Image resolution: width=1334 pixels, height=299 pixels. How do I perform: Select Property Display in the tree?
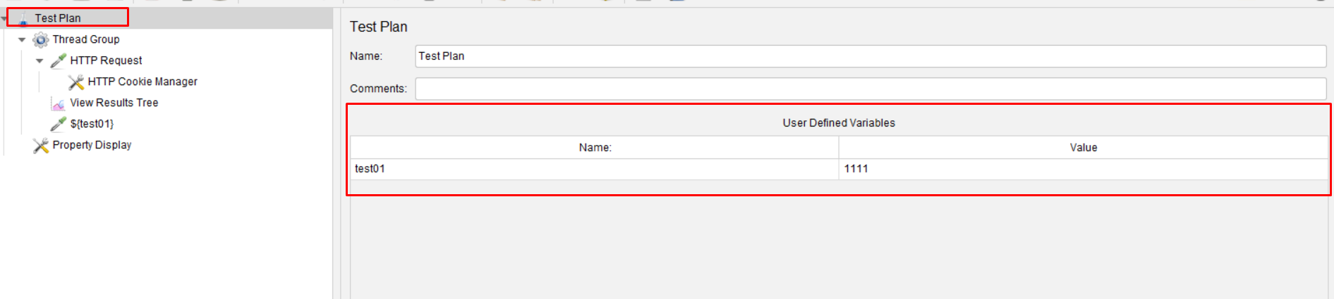click(92, 145)
